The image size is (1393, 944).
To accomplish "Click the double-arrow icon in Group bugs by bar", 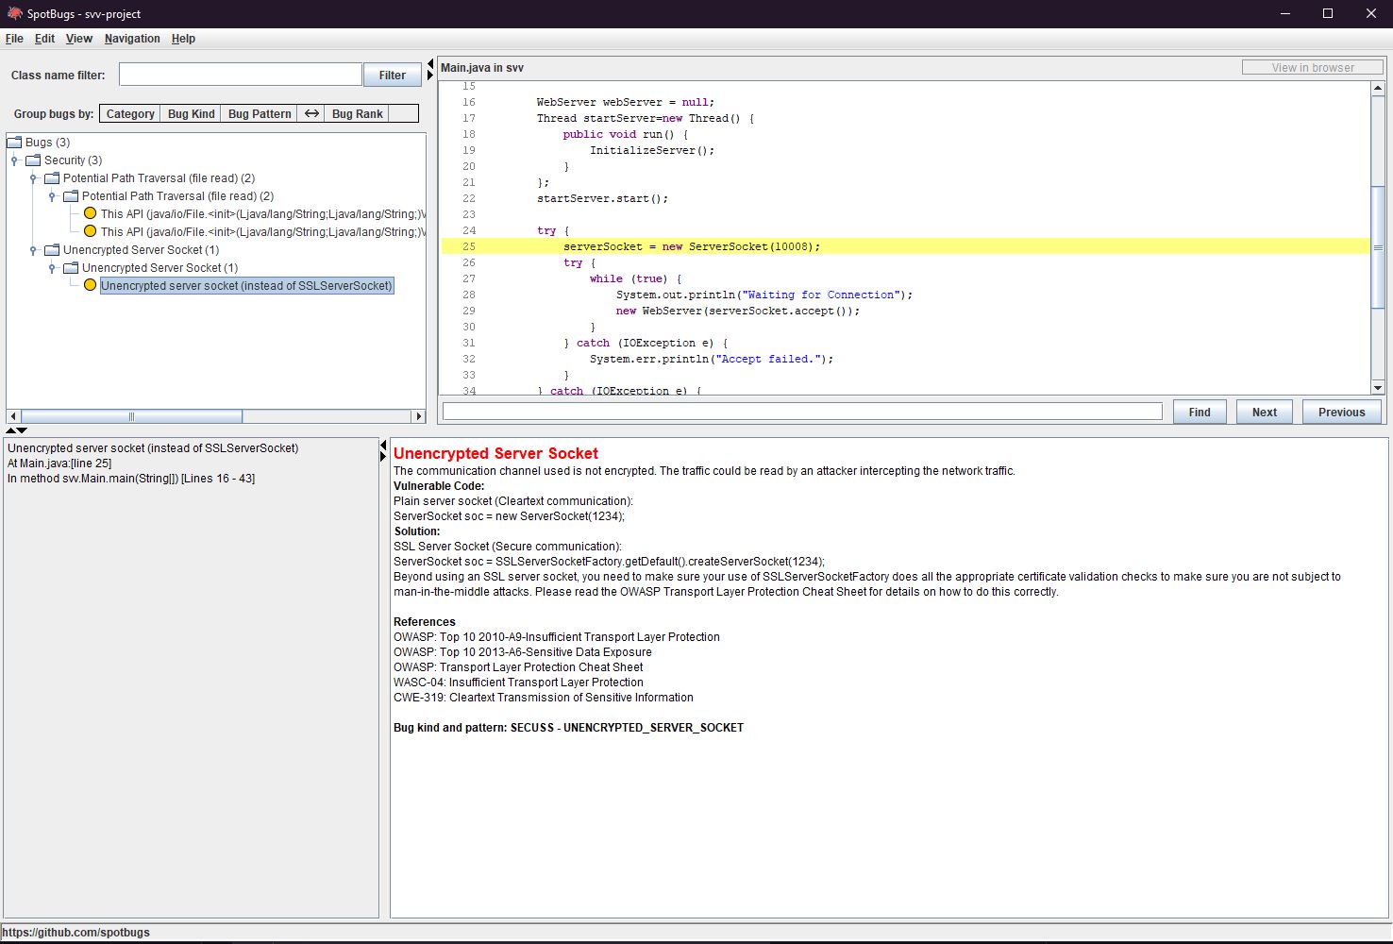I will [311, 112].
